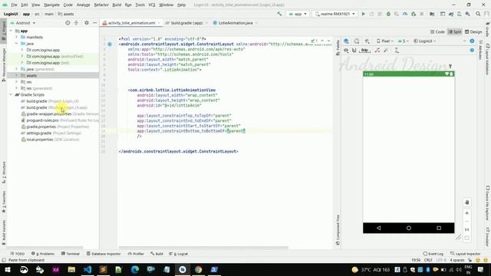Click the Orientation for Preview icon
The width and height of the screenshot is (491, 276).
click(357, 41)
